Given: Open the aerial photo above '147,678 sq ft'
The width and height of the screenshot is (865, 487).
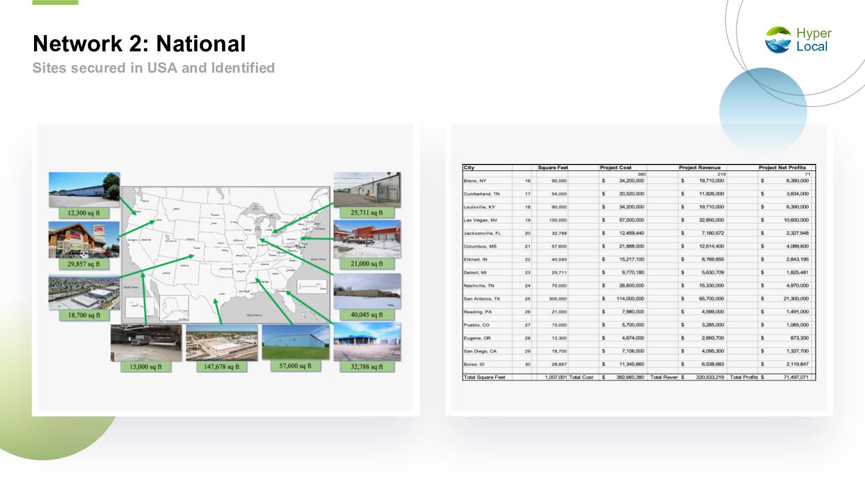Looking at the screenshot, I should click(221, 343).
